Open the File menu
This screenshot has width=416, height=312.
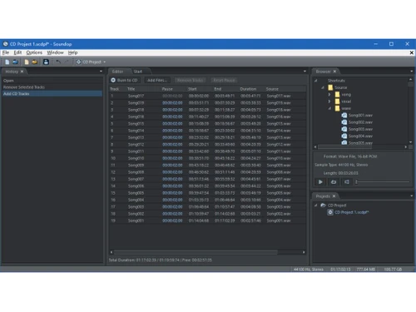[x=6, y=52]
